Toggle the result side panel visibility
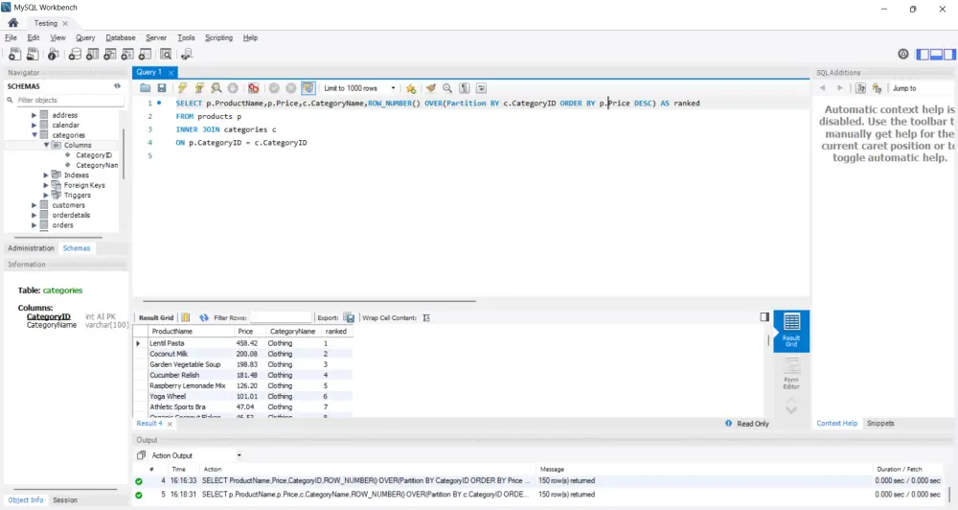 tap(764, 316)
